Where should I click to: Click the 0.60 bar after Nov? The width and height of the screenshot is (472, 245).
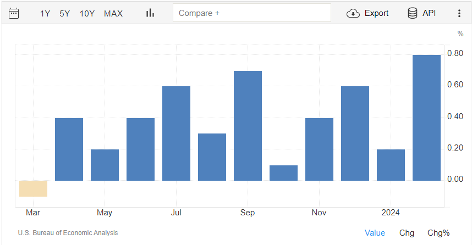tap(355, 133)
